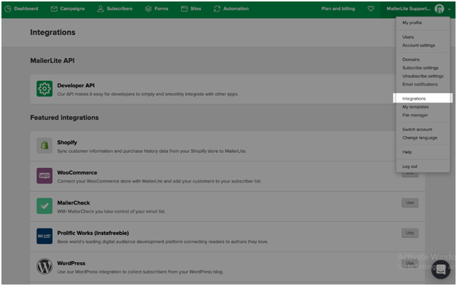Click the Shopify description text
Image resolution: width=457 pixels, height=286 pixels.
pos(151,151)
